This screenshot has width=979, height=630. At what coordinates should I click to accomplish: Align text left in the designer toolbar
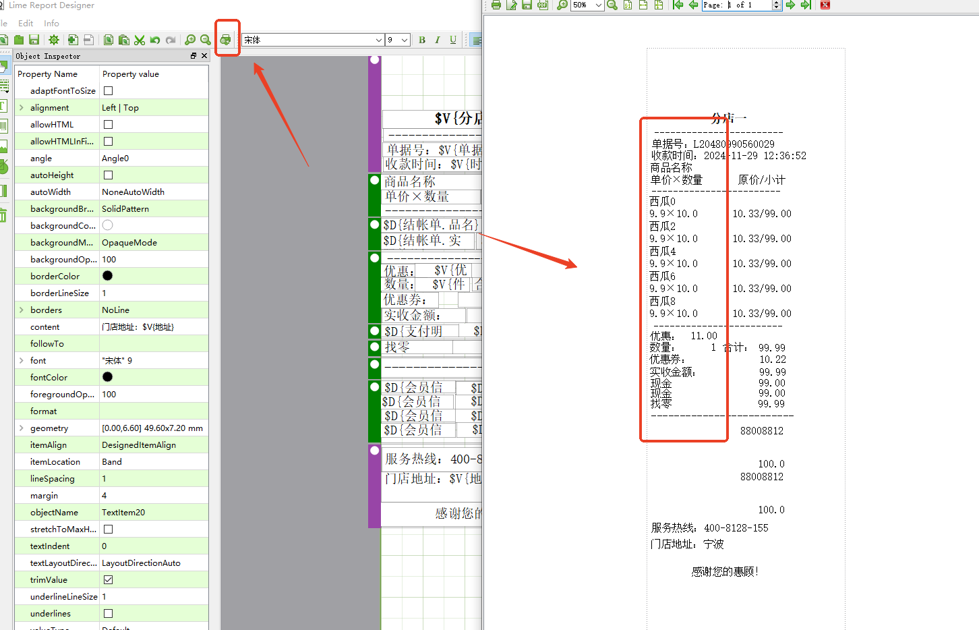pos(476,40)
